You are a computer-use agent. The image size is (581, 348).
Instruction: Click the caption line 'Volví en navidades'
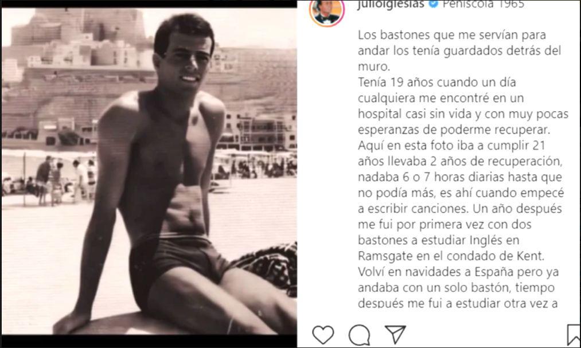click(x=458, y=272)
